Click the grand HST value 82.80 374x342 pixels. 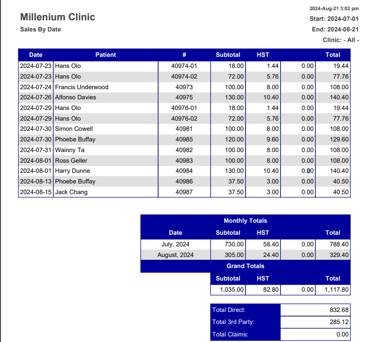tap(271, 289)
